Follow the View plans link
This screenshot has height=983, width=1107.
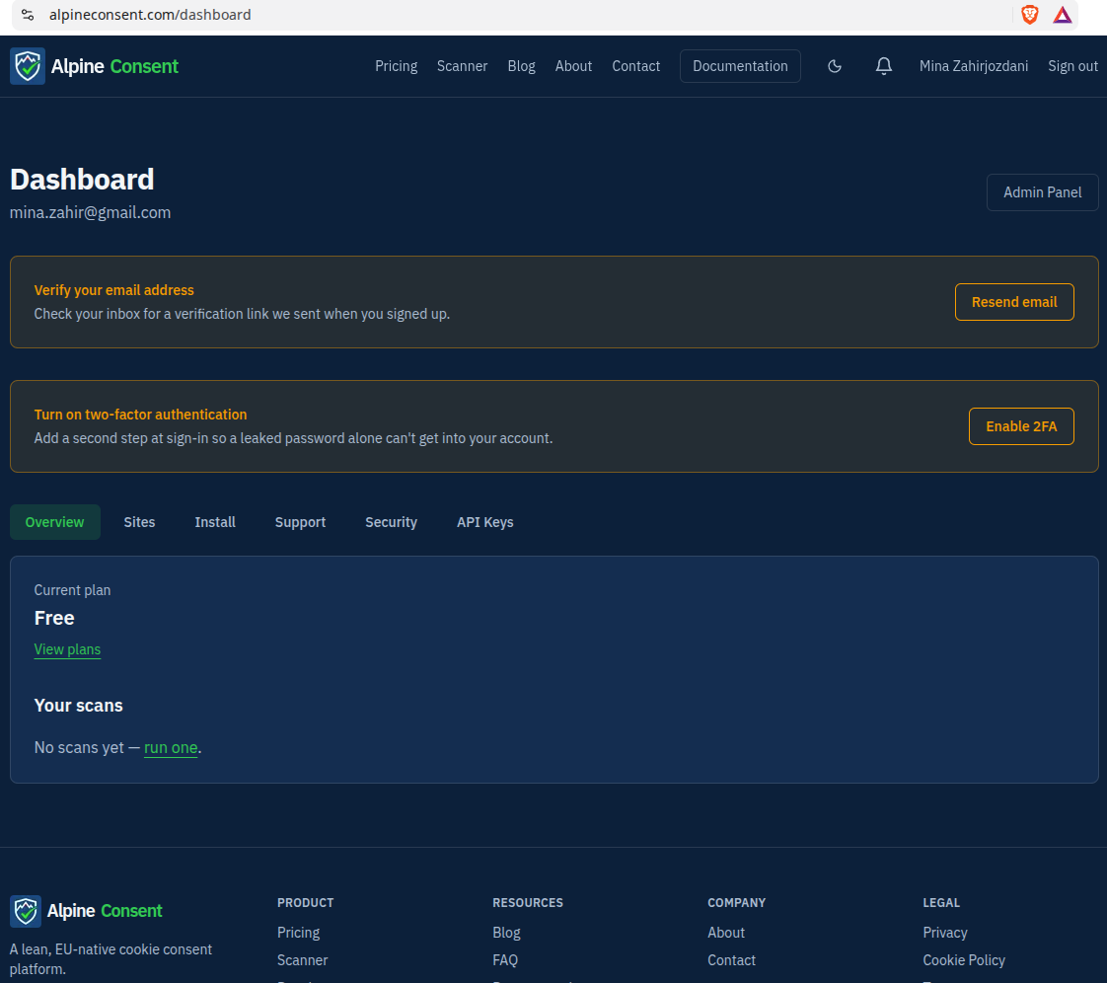(x=67, y=649)
